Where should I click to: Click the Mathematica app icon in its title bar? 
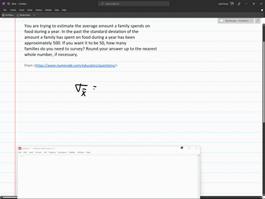click(x=20, y=148)
